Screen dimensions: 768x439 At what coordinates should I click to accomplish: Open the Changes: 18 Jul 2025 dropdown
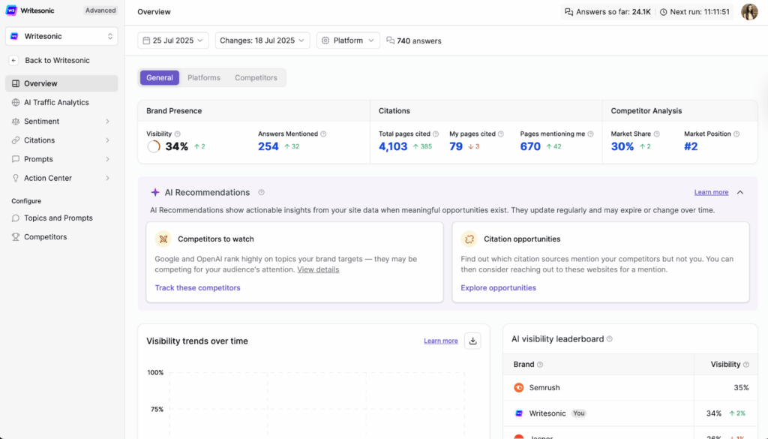tap(262, 41)
